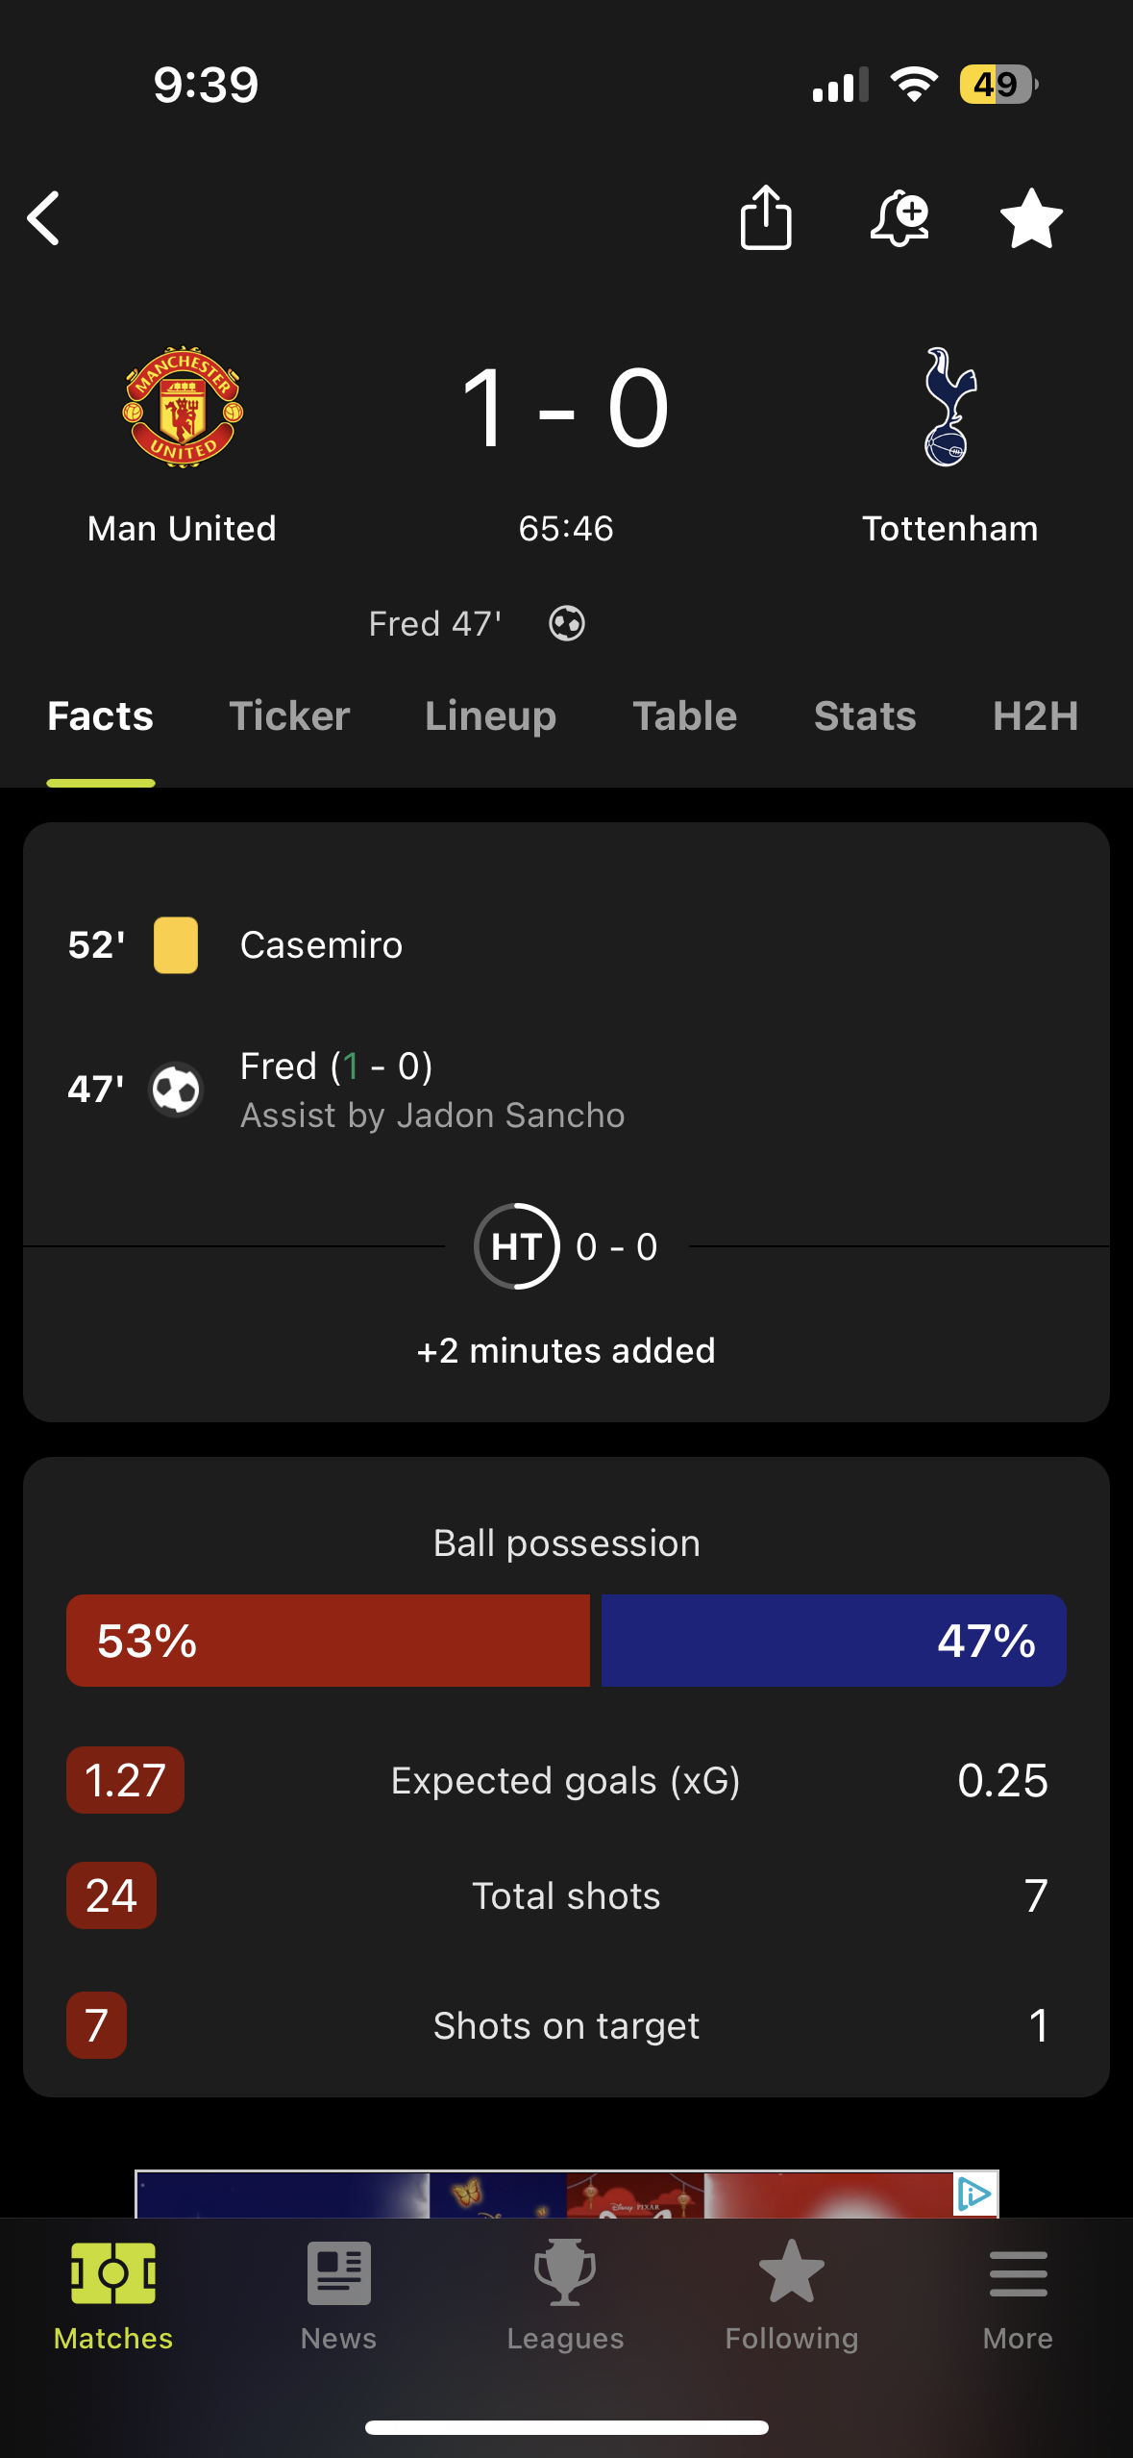Tap the Expected goals (xG) row
This screenshot has width=1133, height=2458.
coord(565,1781)
